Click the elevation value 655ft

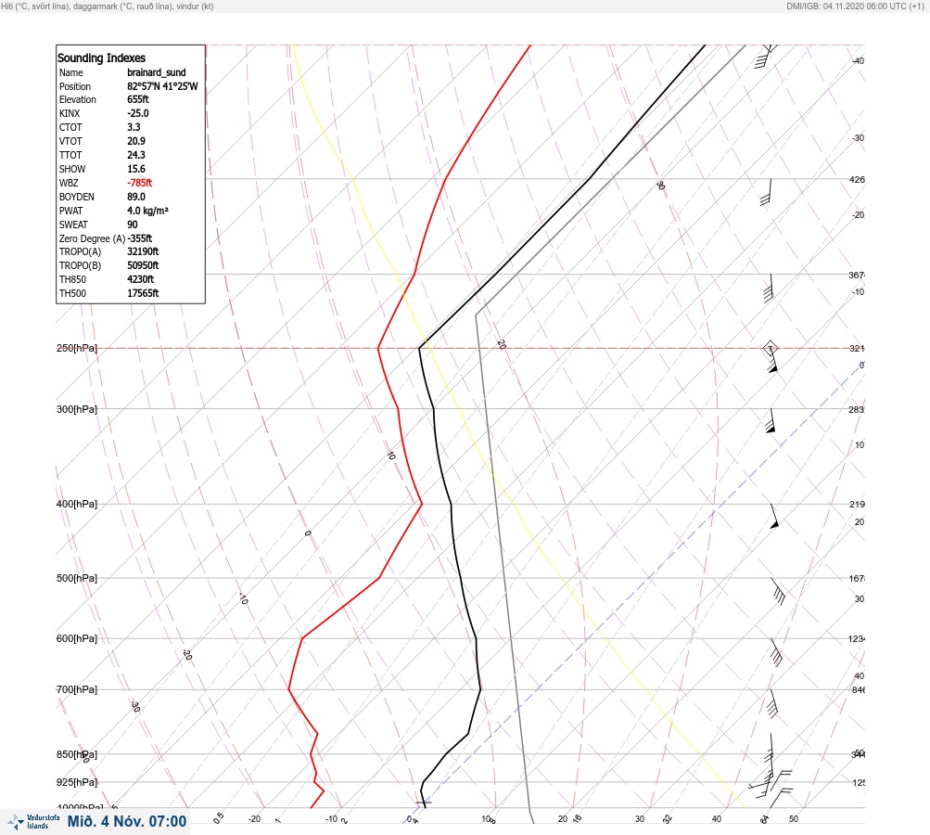[x=138, y=99]
